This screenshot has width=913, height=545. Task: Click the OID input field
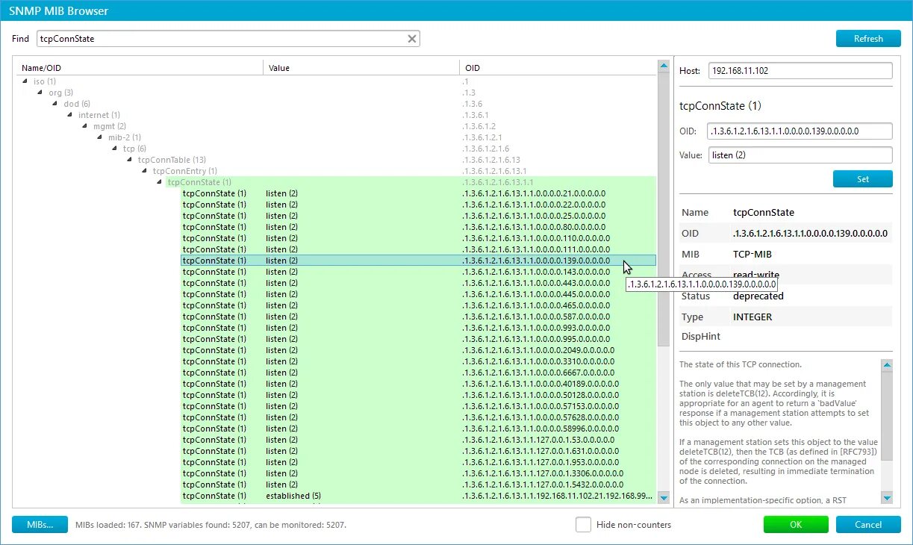800,131
